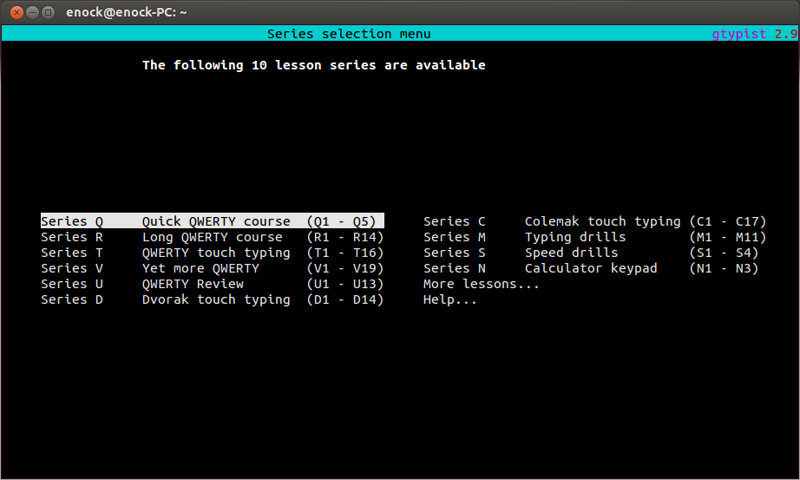Click the window title enock@enock-PC
This screenshot has height=480, width=800.
pos(127,12)
